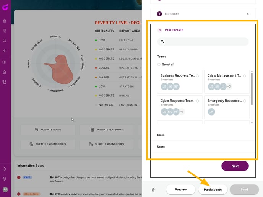Click the severity radar chart shape
This screenshot has height=197, width=263.
[60, 70]
